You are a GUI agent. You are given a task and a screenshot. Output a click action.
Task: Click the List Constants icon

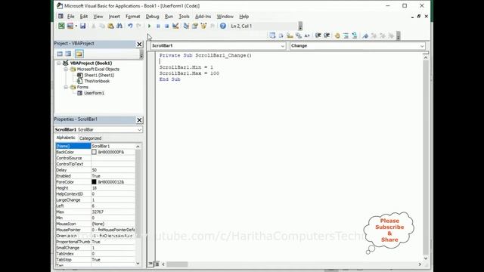coord(281,36)
